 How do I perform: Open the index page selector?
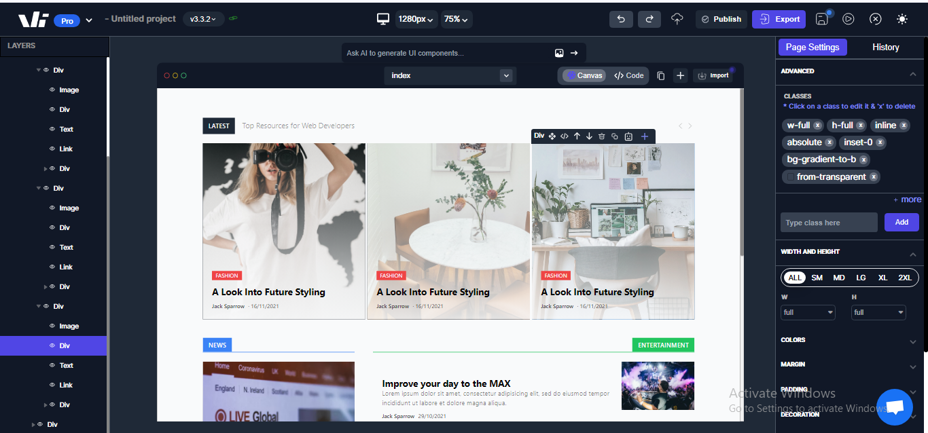[450, 75]
